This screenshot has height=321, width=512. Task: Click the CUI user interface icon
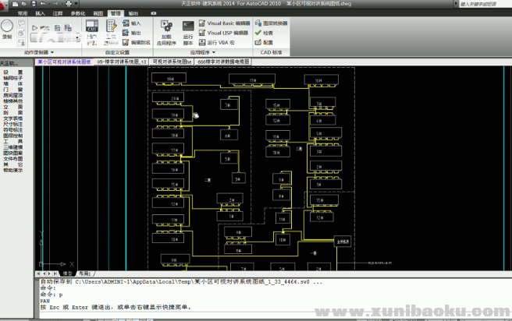(x=91, y=28)
